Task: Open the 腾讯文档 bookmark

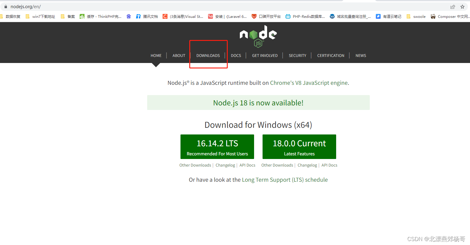Action: [x=147, y=17]
